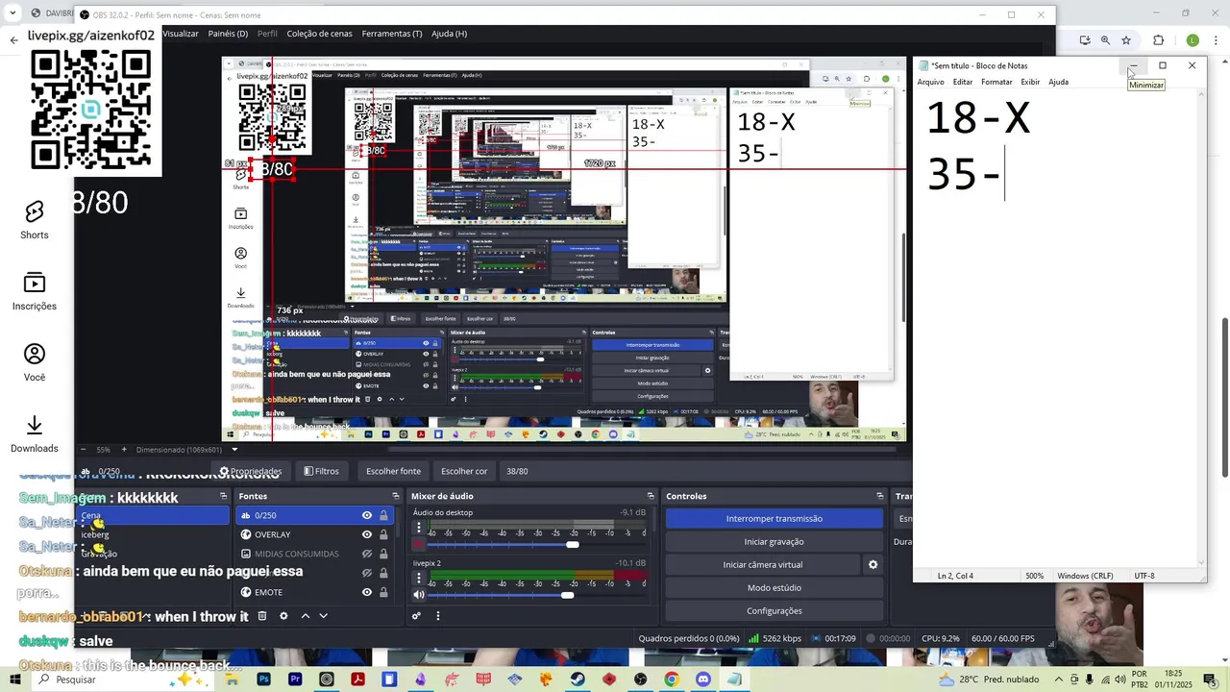Open Shorts in the YouTube sidebar

coord(35,221)
